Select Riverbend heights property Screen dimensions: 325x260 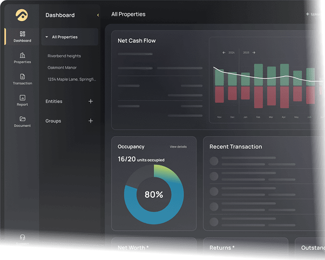[x=64, y=56]
